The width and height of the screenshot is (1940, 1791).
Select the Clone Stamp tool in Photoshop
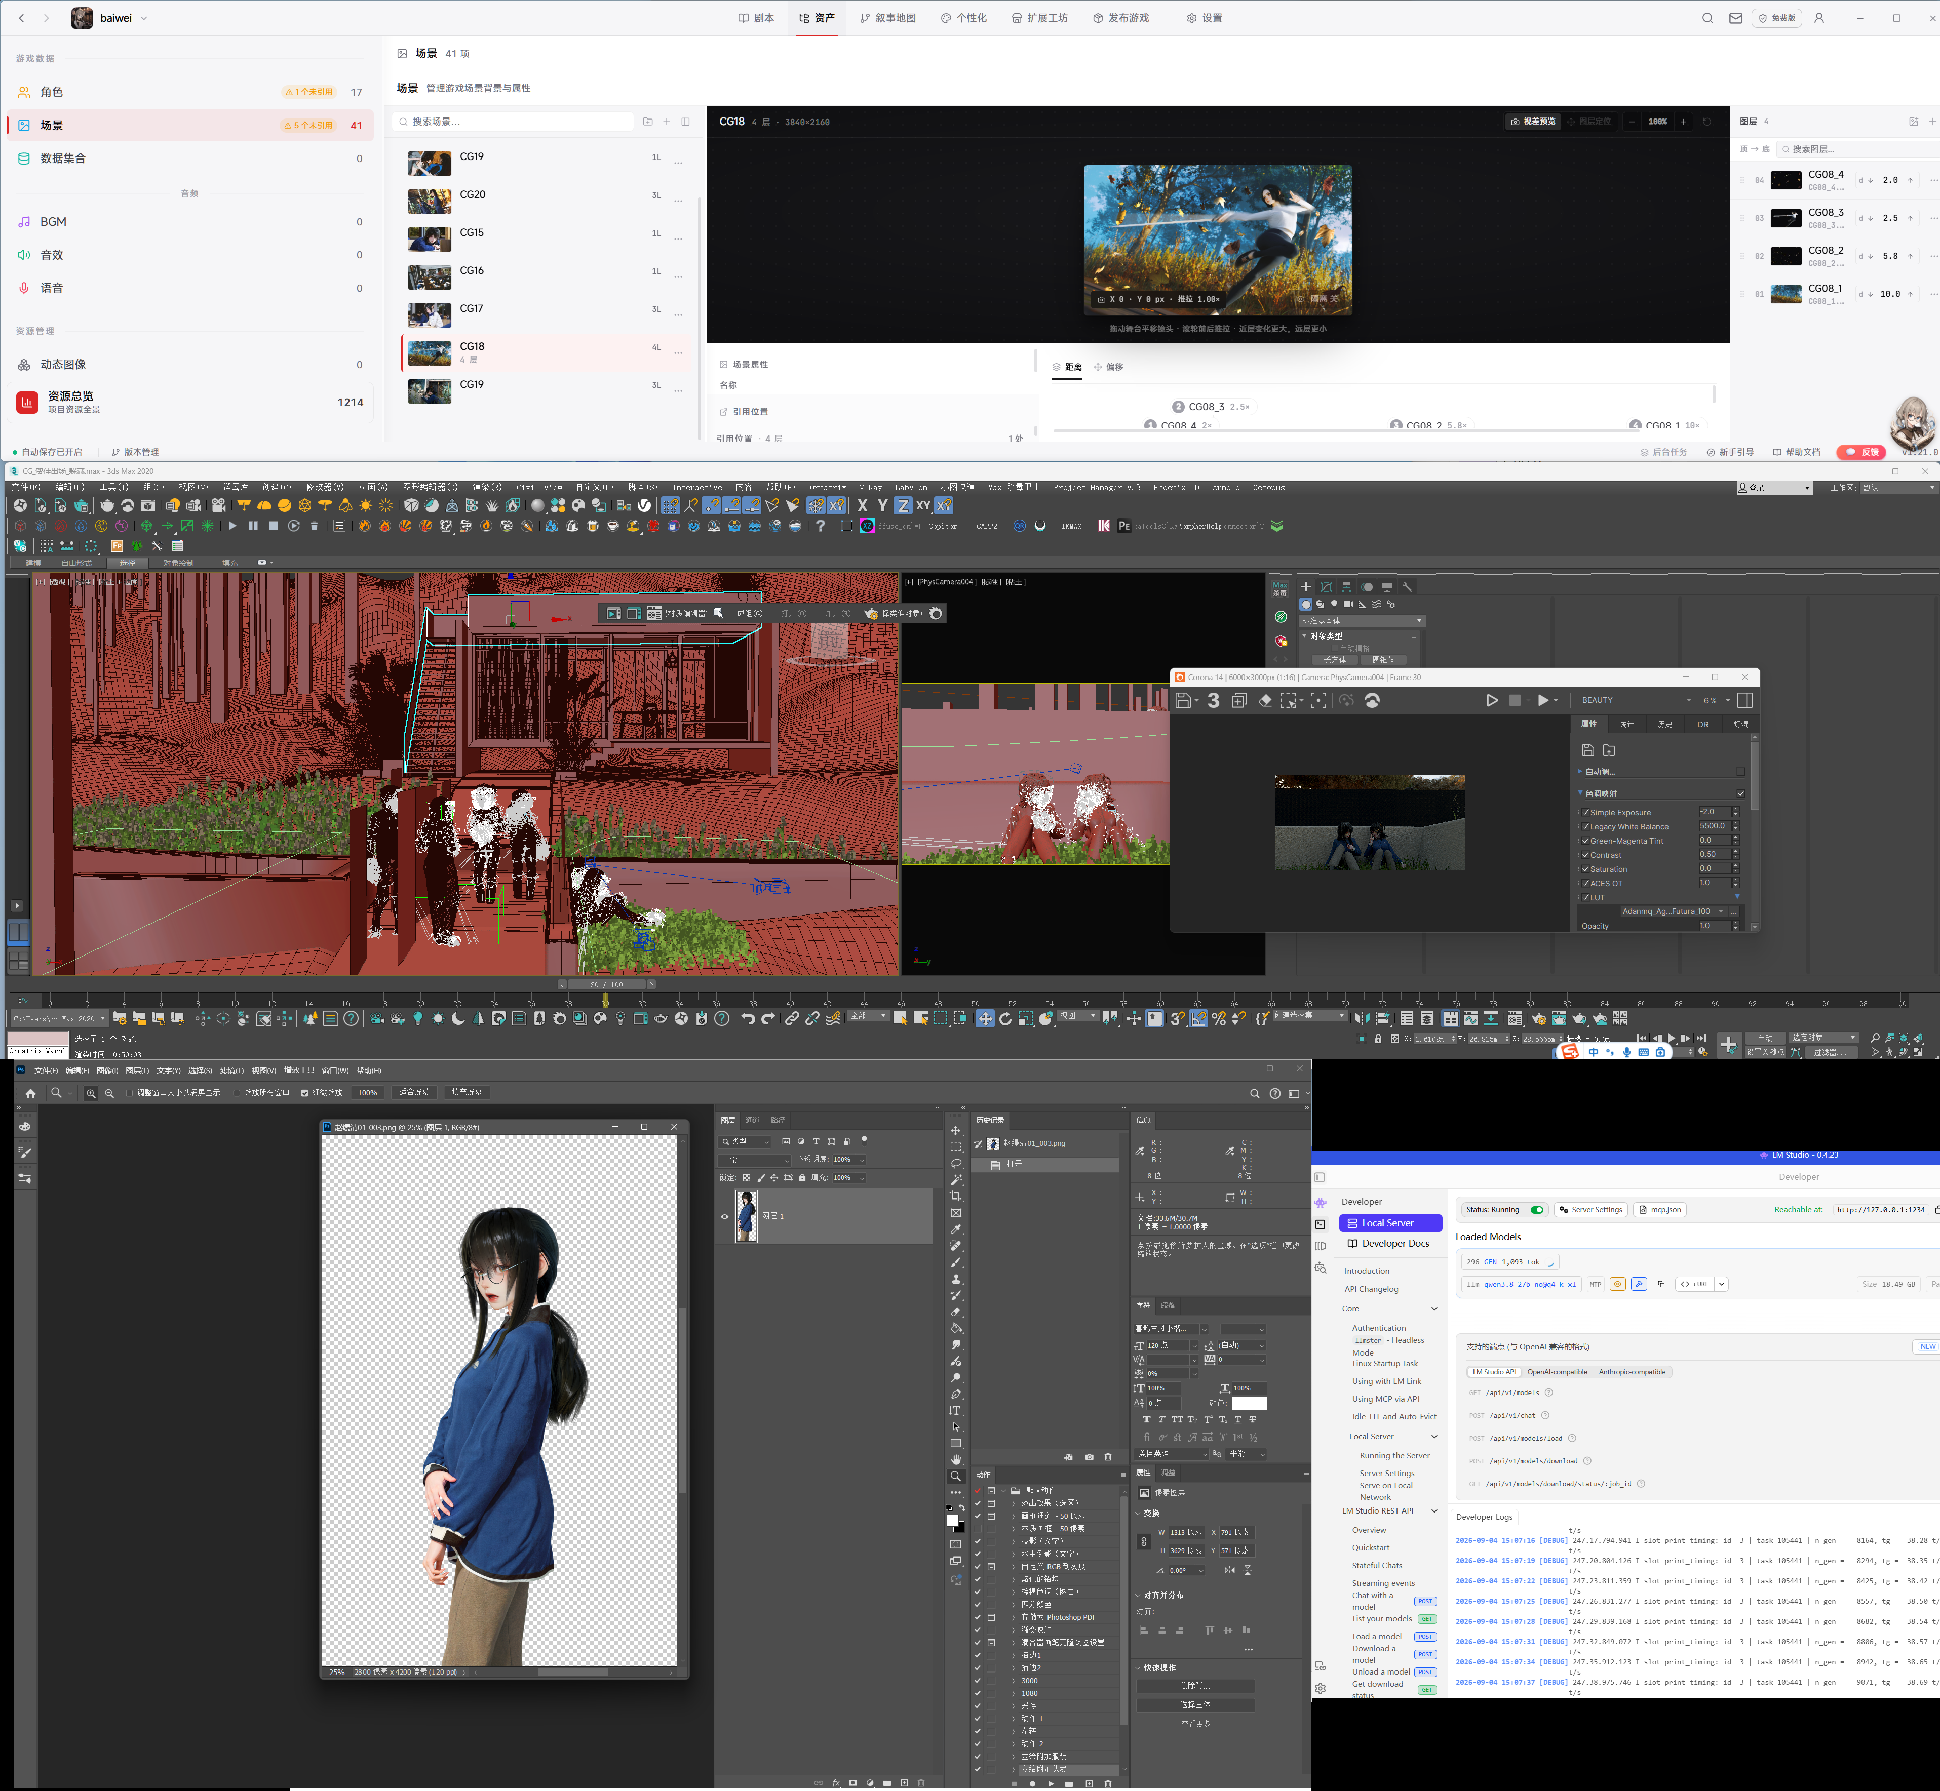click(956, 1279)
